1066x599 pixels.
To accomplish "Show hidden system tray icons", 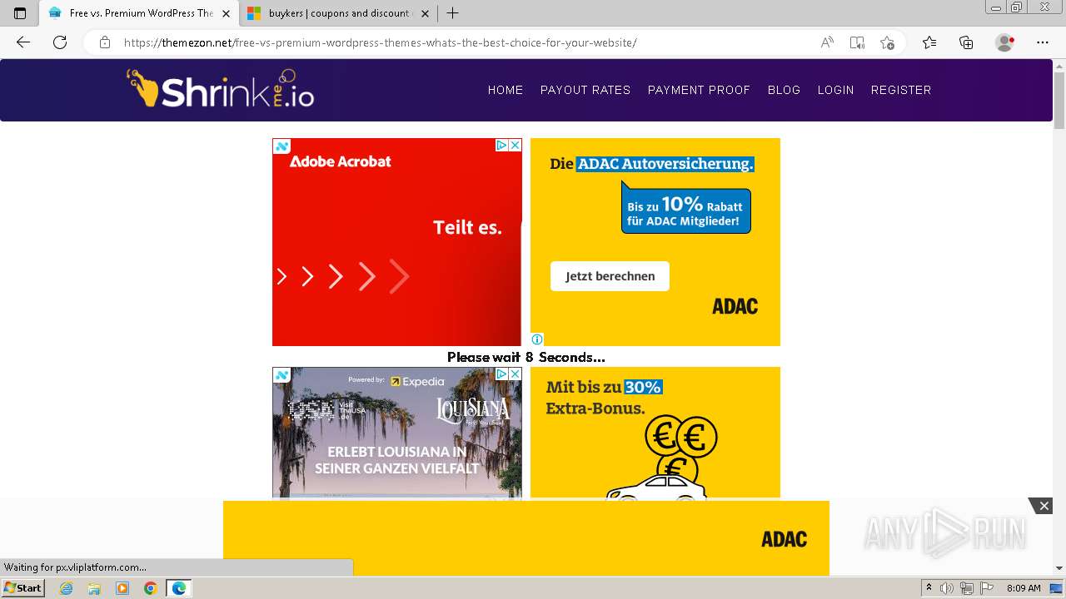I will [929, 588].
